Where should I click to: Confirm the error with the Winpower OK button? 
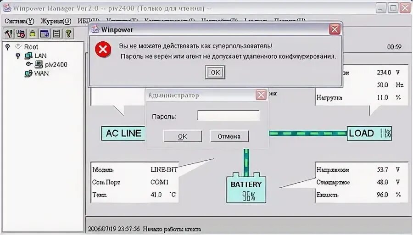point(215,72)
